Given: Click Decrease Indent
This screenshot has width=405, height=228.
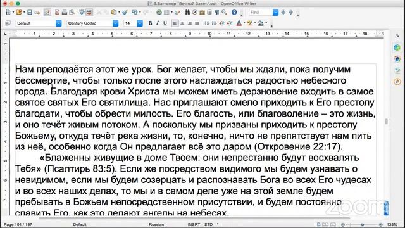Looking at the screenshot, I should point(221,23).
